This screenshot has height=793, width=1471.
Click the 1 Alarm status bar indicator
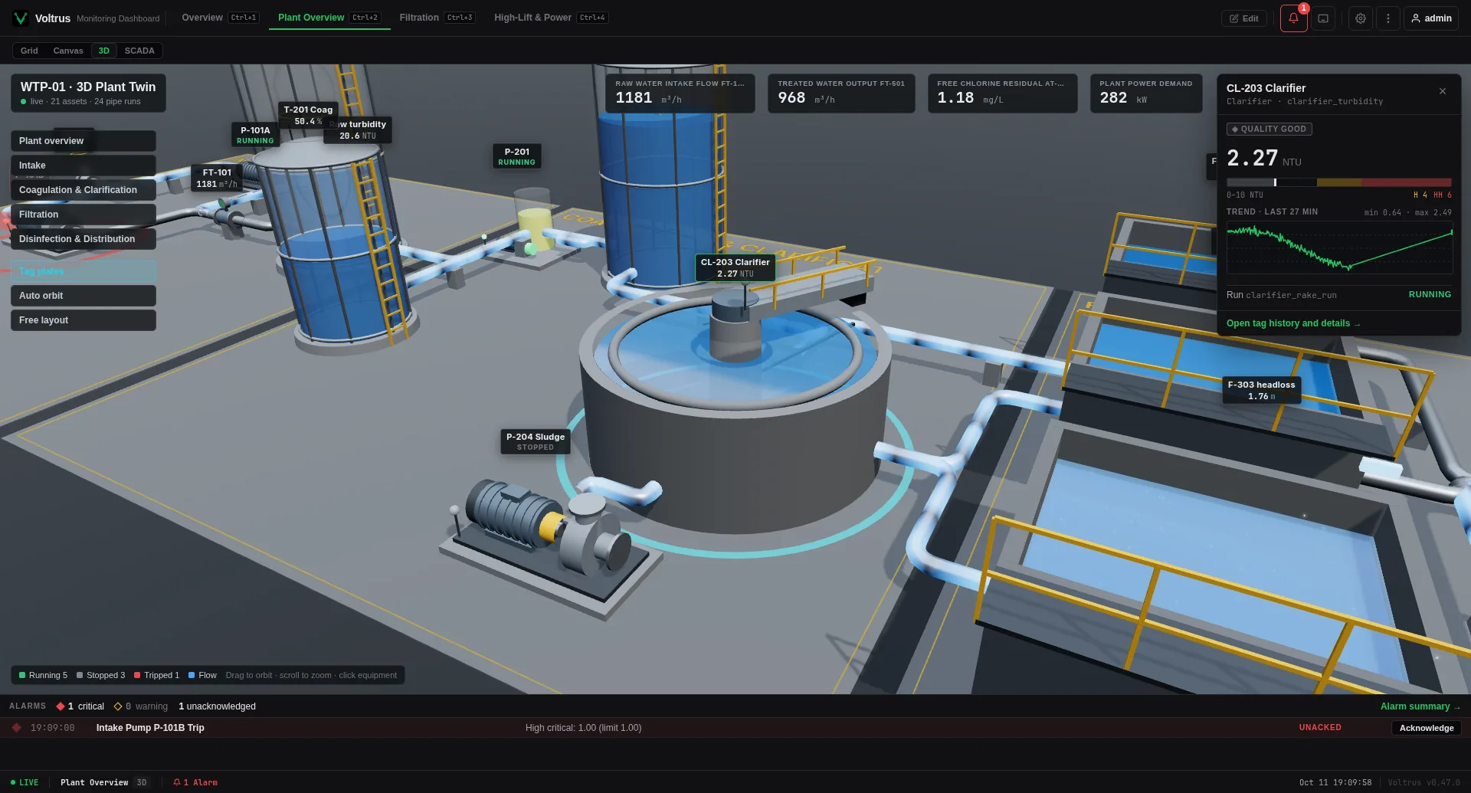coord(195,782)
